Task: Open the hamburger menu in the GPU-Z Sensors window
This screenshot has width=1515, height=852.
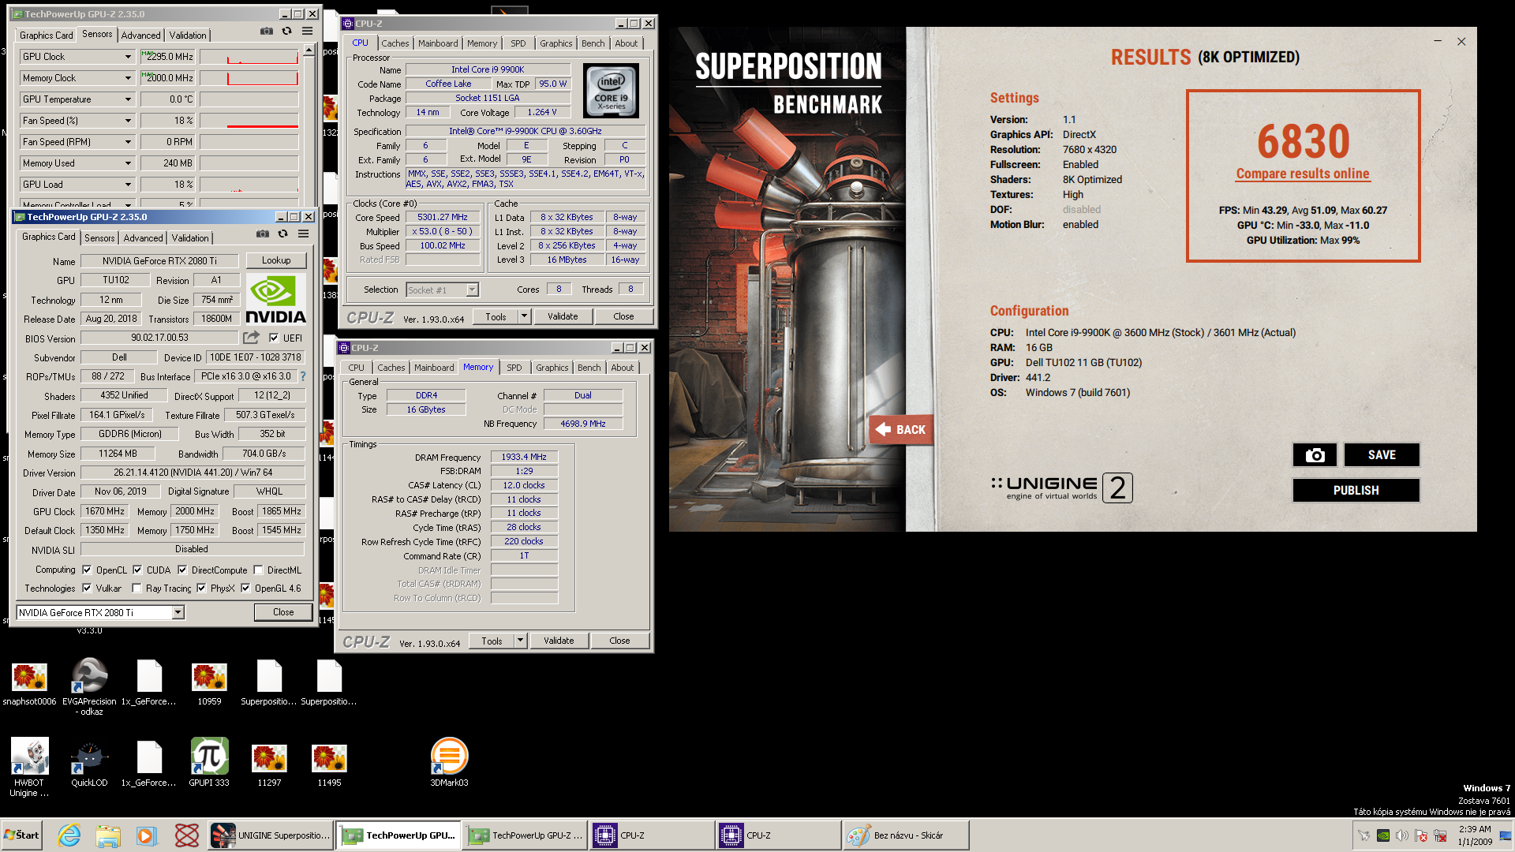Action: point(307,32)
